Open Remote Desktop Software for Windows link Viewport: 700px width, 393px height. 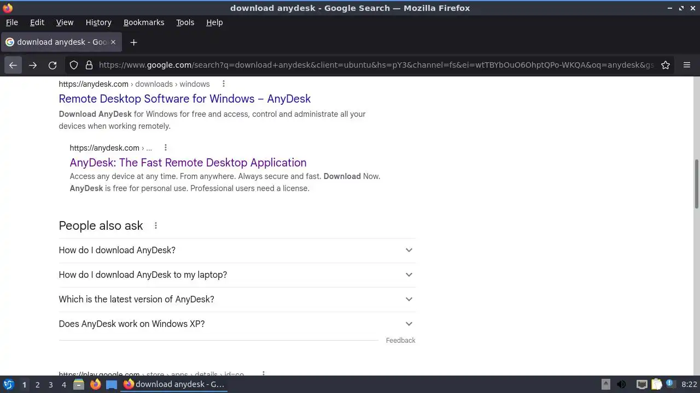point(185,99)
